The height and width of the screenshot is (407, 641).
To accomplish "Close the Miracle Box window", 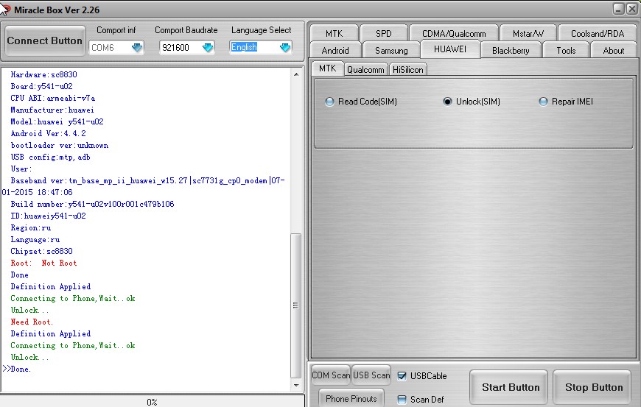I will tap(631, 9).
